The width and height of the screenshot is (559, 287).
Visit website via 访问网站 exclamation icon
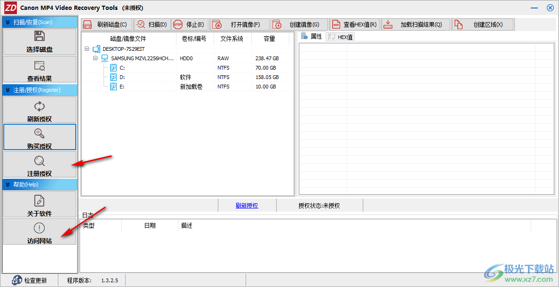click(39, 228)
